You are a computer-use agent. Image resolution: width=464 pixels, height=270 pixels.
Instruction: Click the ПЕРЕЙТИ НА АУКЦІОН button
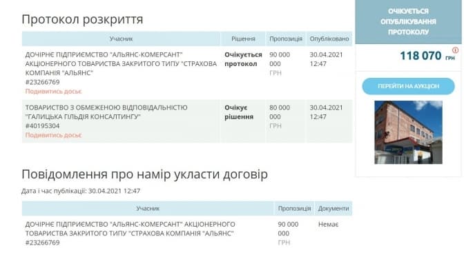pos(408,86)
